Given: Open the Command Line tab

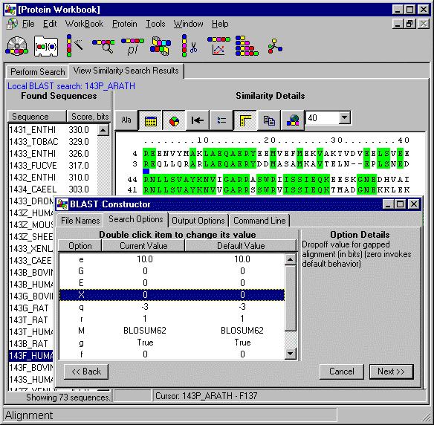Looking at the screenshot, I should click(259, 221).
